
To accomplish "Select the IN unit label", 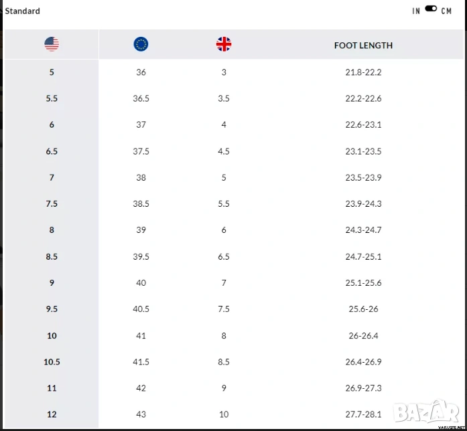I will 416,11.
